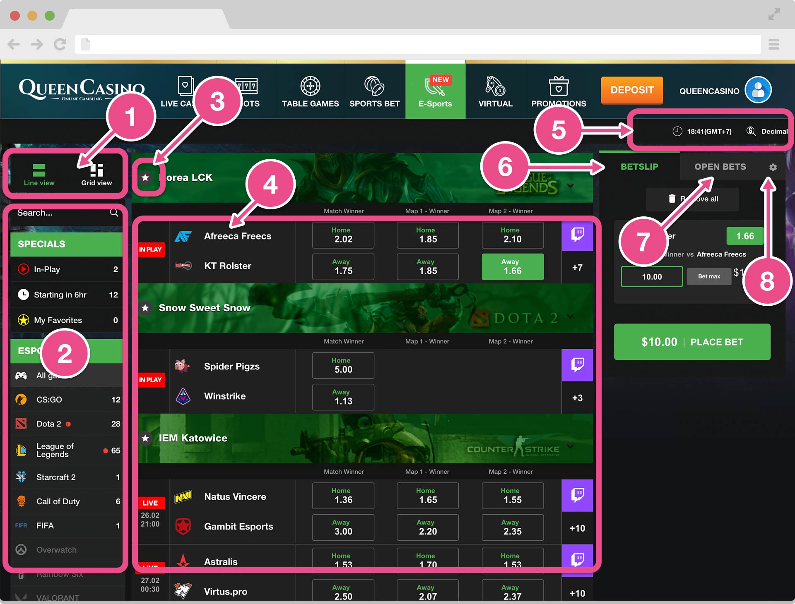Open Twitch stream for Spider Pigzs match
795x604 pixels.
pyautogui.click(x=577, y=365)
